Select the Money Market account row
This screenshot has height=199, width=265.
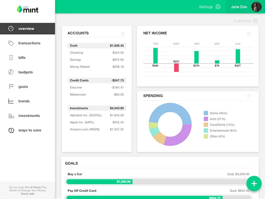point(97,67)
